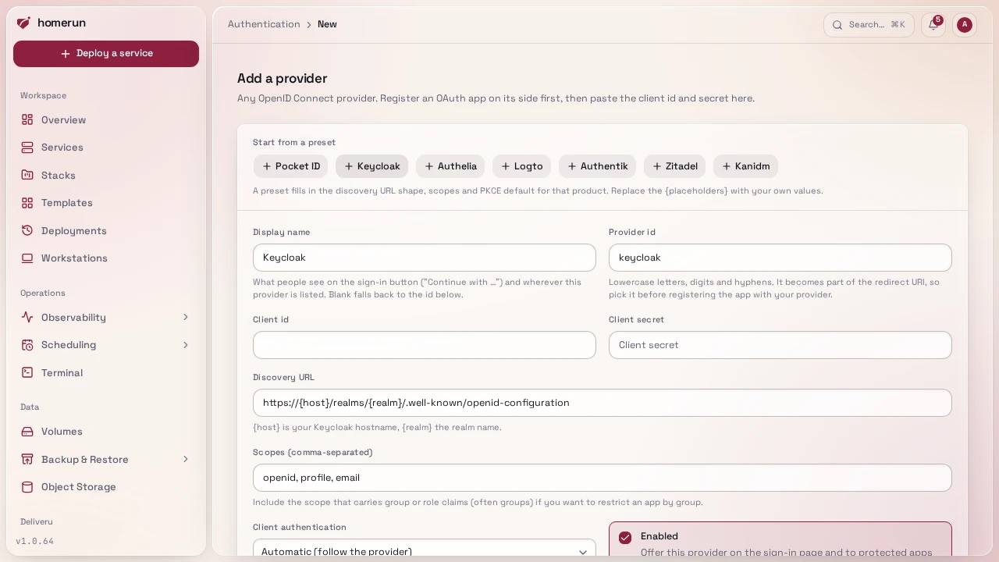This screenshot has width=999, height=562.
Task: Click the plus icon of Pocket ID preset
Action: [267, 166]
